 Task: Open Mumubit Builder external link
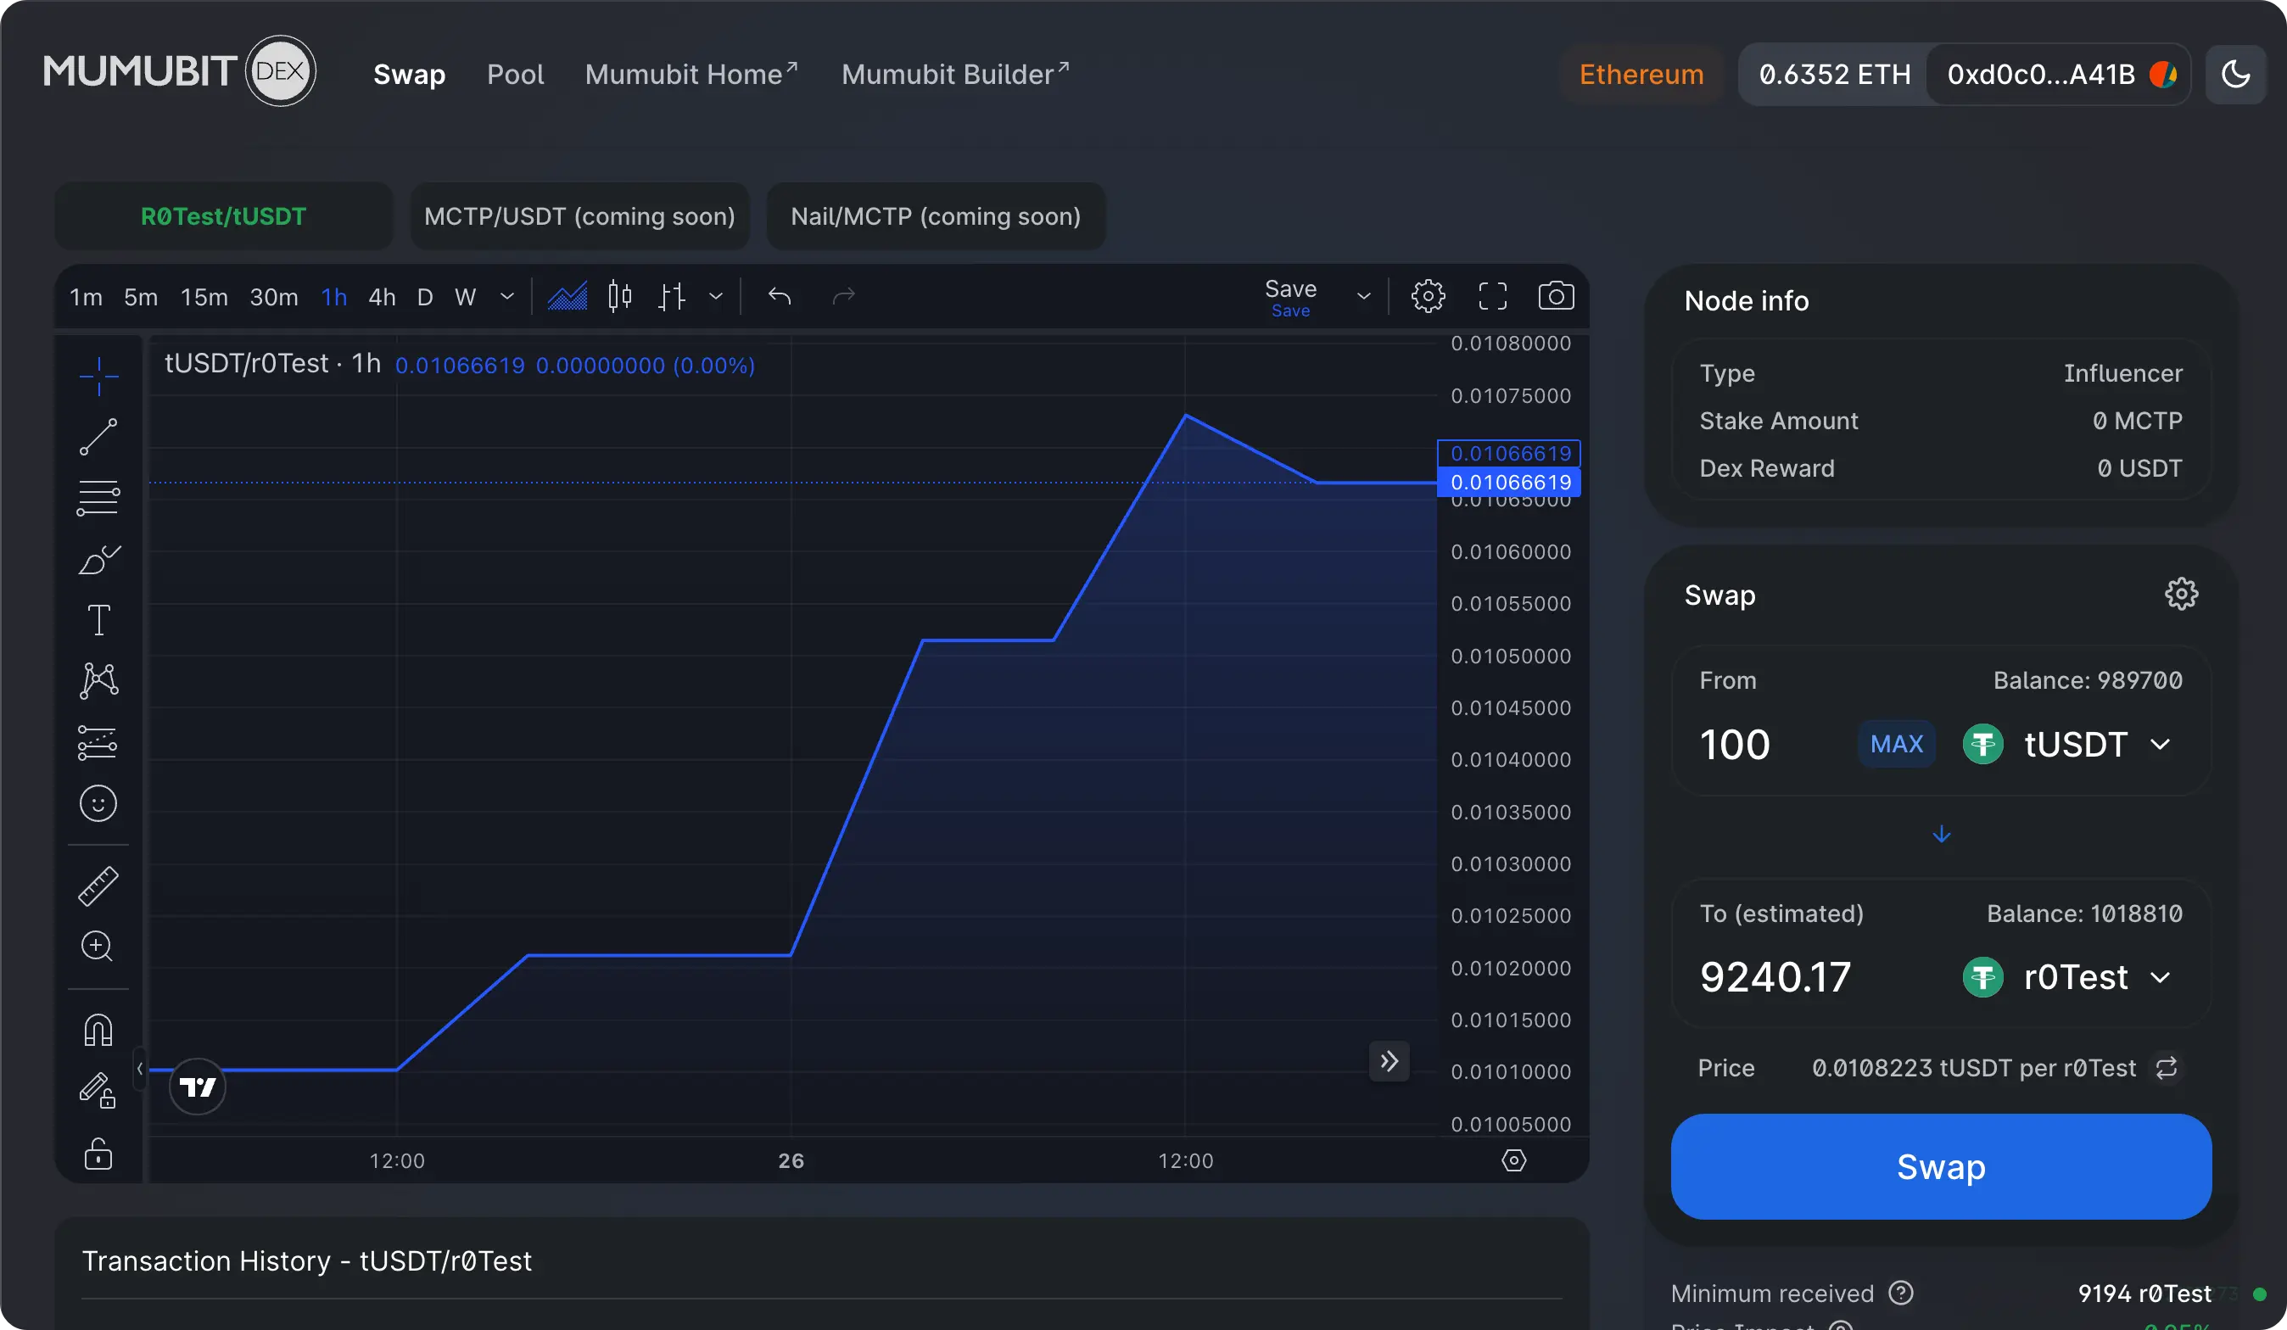[x=956, y=75]
